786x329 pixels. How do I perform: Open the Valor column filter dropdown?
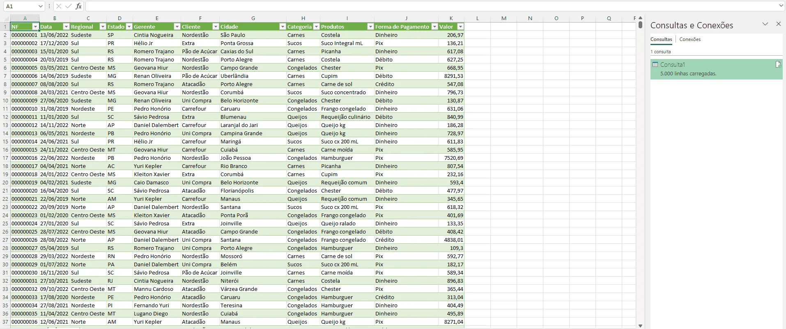[x=460, y=27]
